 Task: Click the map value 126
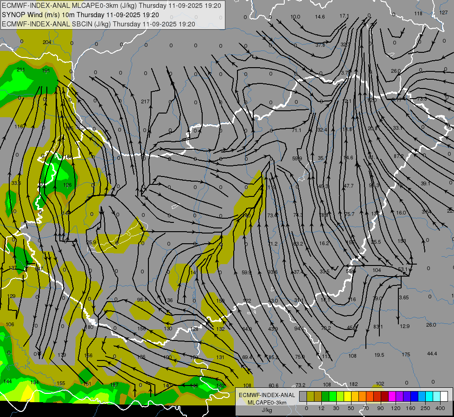67,185
